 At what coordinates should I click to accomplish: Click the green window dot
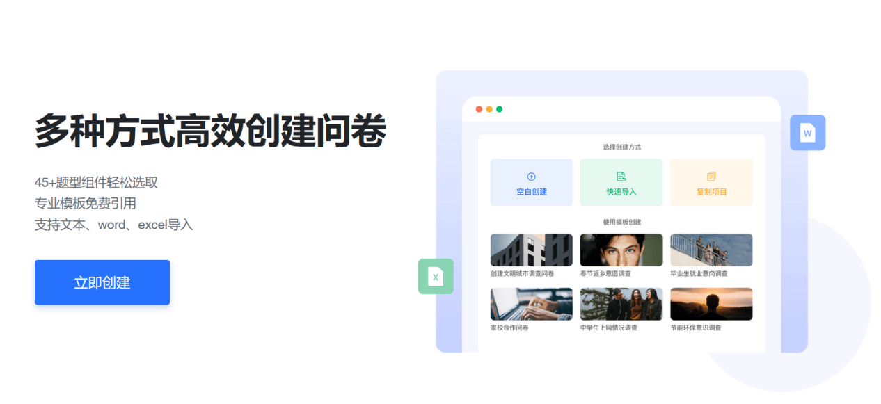coord(499,109)
